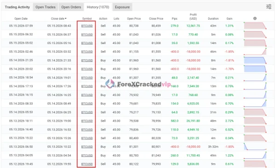This screenshot has width=276, height=168.
Task: View mini chart of the 0.70% gain trade
Action: coord(255,103)
